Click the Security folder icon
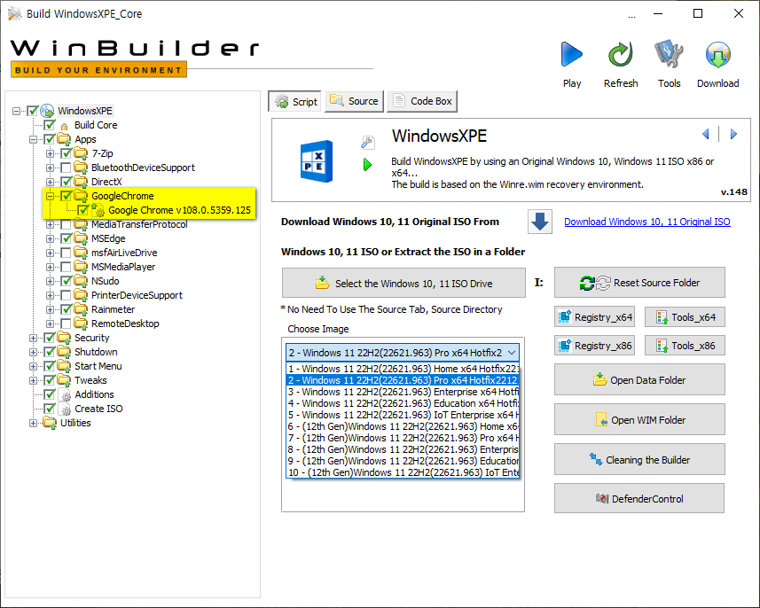This screenshot has height=608, width=760. (x=64, y=338)
